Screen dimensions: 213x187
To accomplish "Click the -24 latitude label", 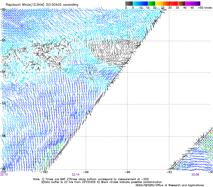I will click(3, 72).
